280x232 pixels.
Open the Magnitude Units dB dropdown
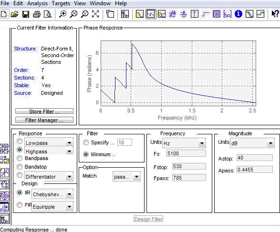click(x=271, y=143)
